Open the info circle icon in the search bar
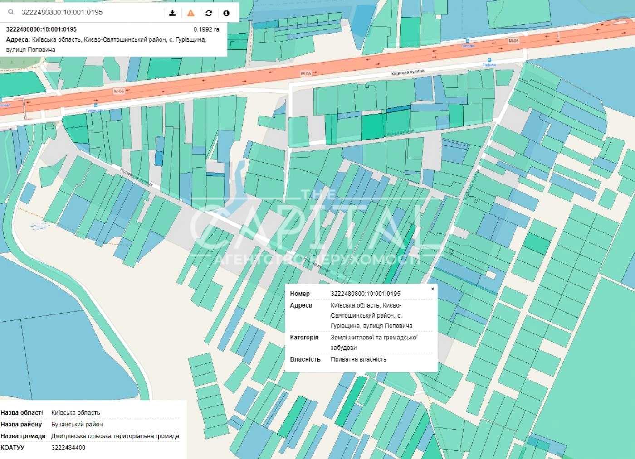Image resolution: width=635 pixels, height=459 pixels. [226, 13]
